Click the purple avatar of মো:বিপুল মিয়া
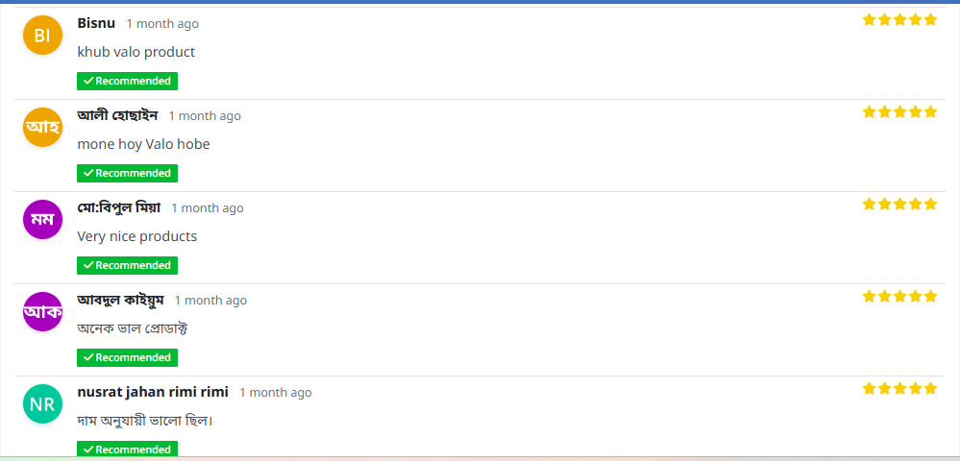Screen dimensions: 960x461 pos(41,220)
